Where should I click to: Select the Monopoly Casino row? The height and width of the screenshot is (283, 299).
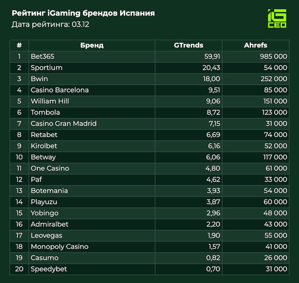point(60,247)
